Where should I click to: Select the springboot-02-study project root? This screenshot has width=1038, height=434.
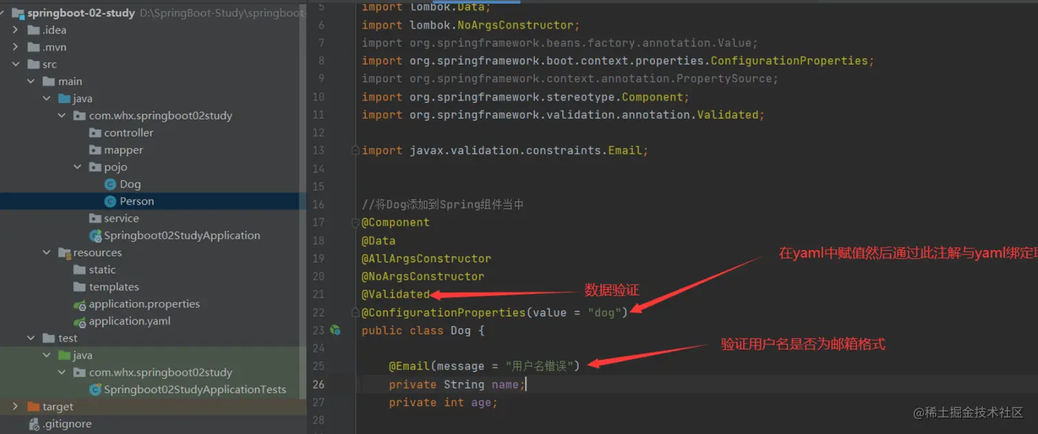pos(81,13)
